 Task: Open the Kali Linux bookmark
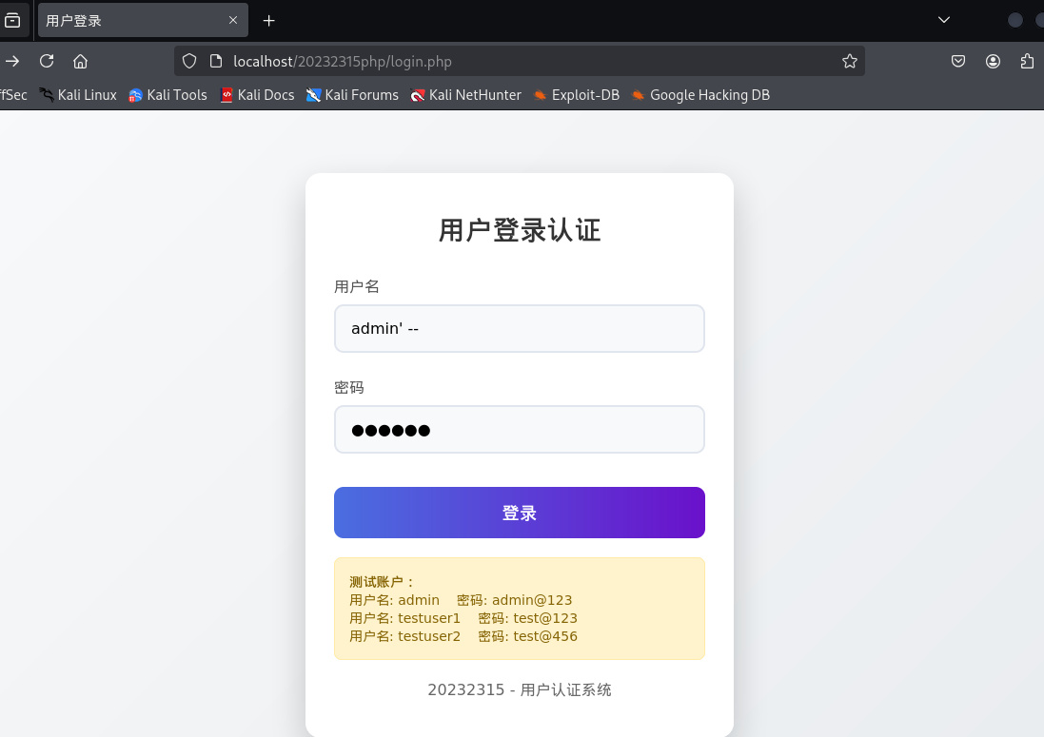pyautogui.click(x=78, y=95)
